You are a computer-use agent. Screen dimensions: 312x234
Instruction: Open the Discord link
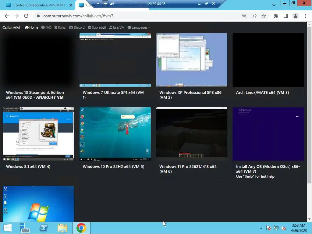[77, 27]
